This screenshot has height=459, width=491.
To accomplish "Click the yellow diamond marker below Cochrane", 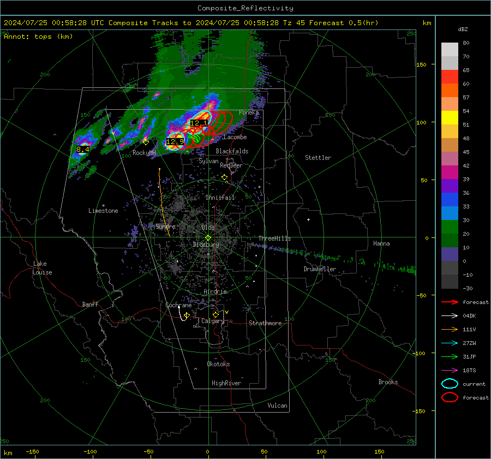I will (x=187, y=315).
